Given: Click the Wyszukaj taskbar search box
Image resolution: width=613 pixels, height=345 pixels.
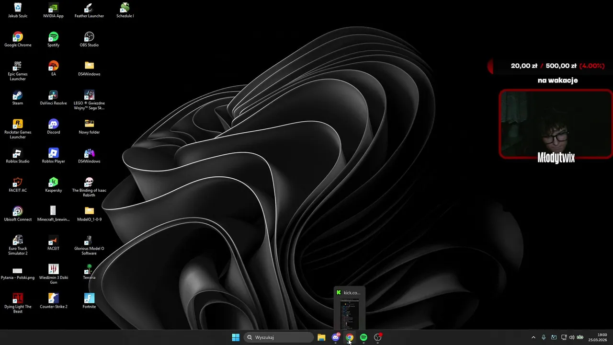Looking at the screenshot, I should [x=279, y=337].
